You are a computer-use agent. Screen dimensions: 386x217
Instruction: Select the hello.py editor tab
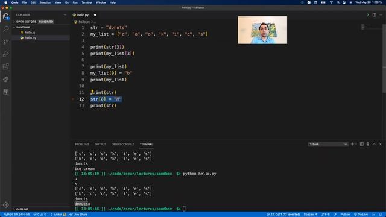coord(83,15)
